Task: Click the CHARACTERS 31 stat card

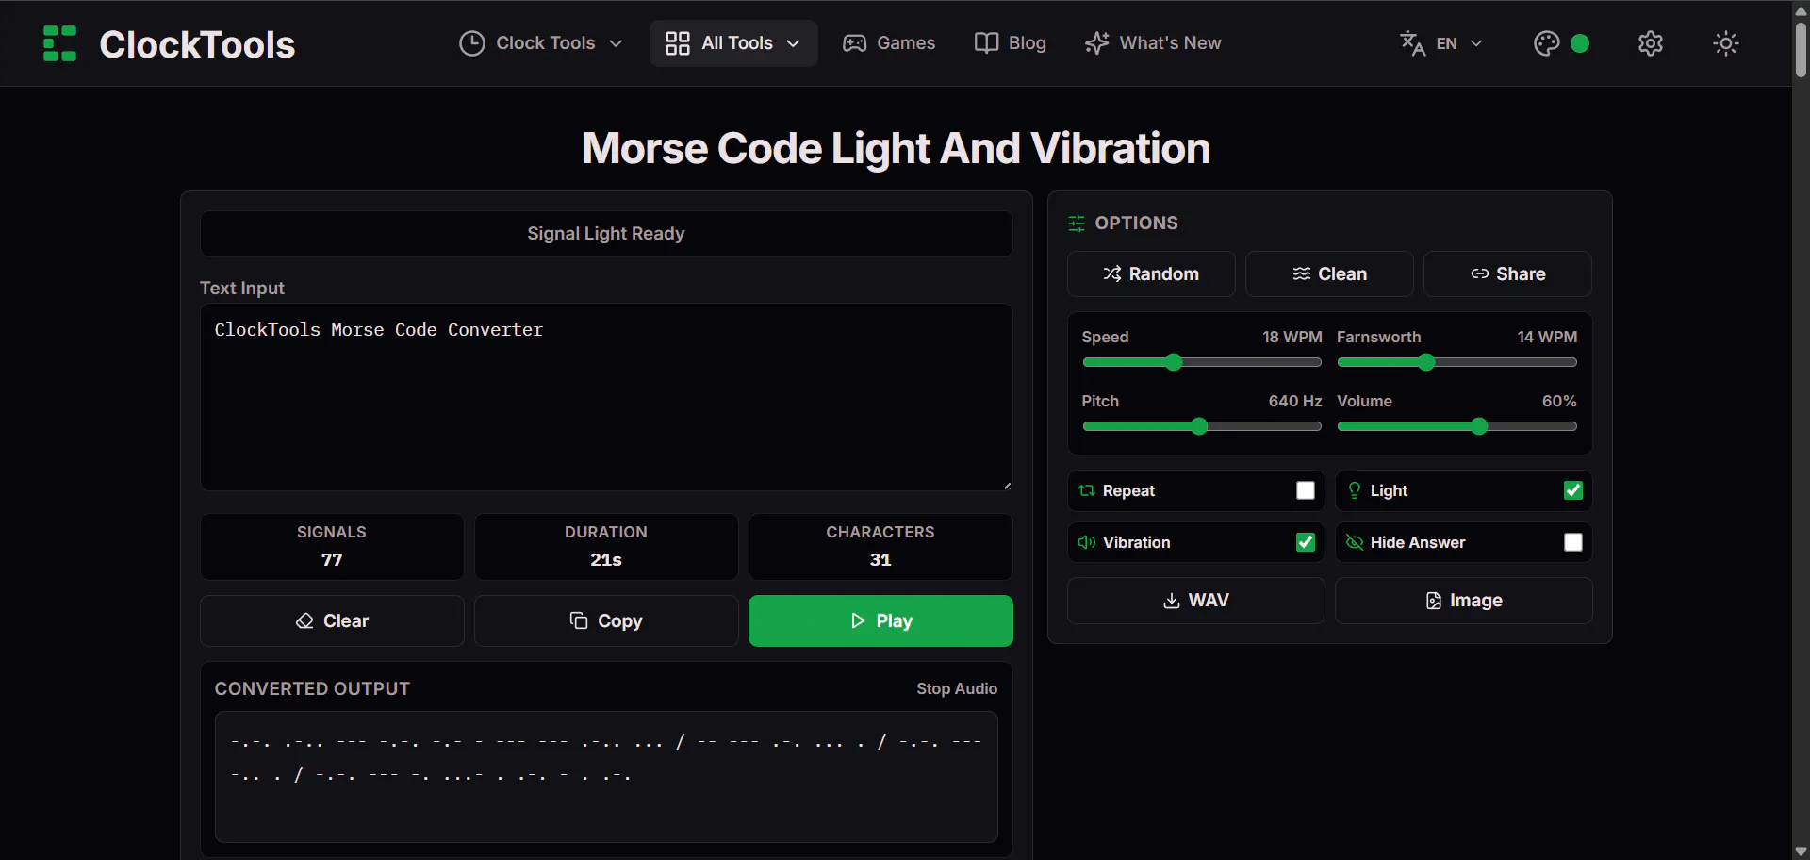Action: pyautogui.click(x=880, y=547)
